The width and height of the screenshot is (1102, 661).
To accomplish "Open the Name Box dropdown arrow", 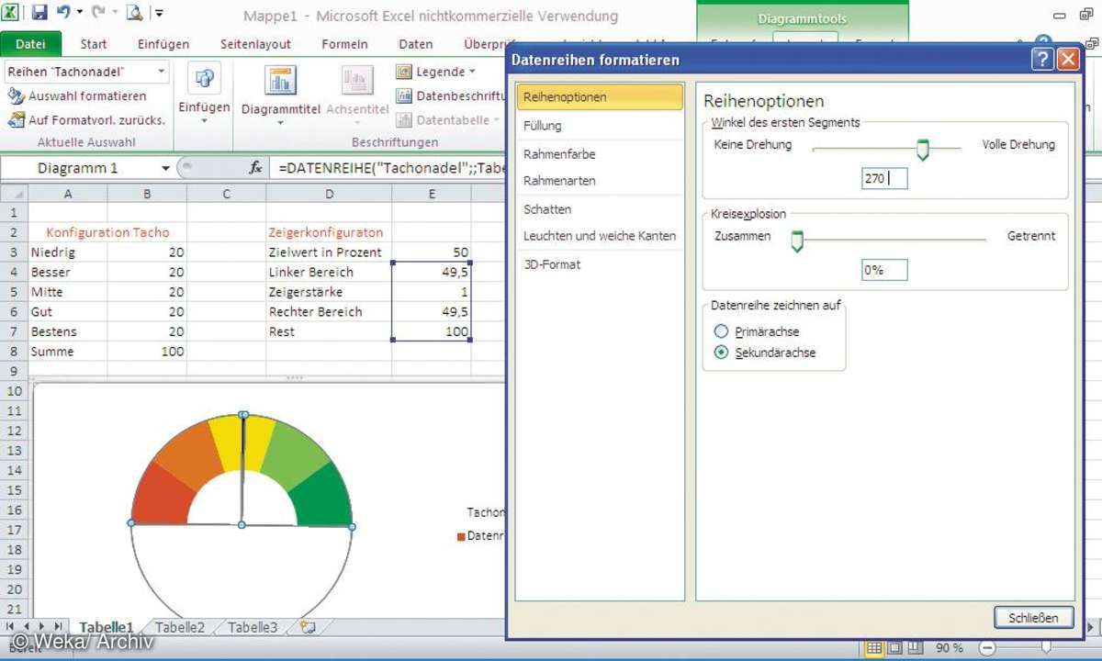I will pyautogui.click(x=166, y=168).
